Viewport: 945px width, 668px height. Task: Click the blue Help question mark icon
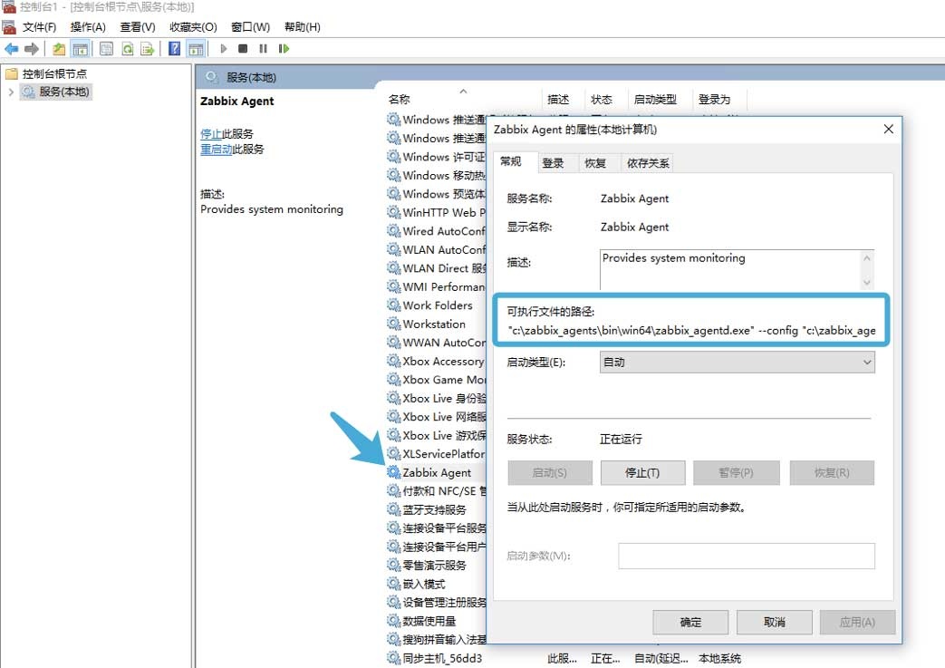tap(174, 49)
